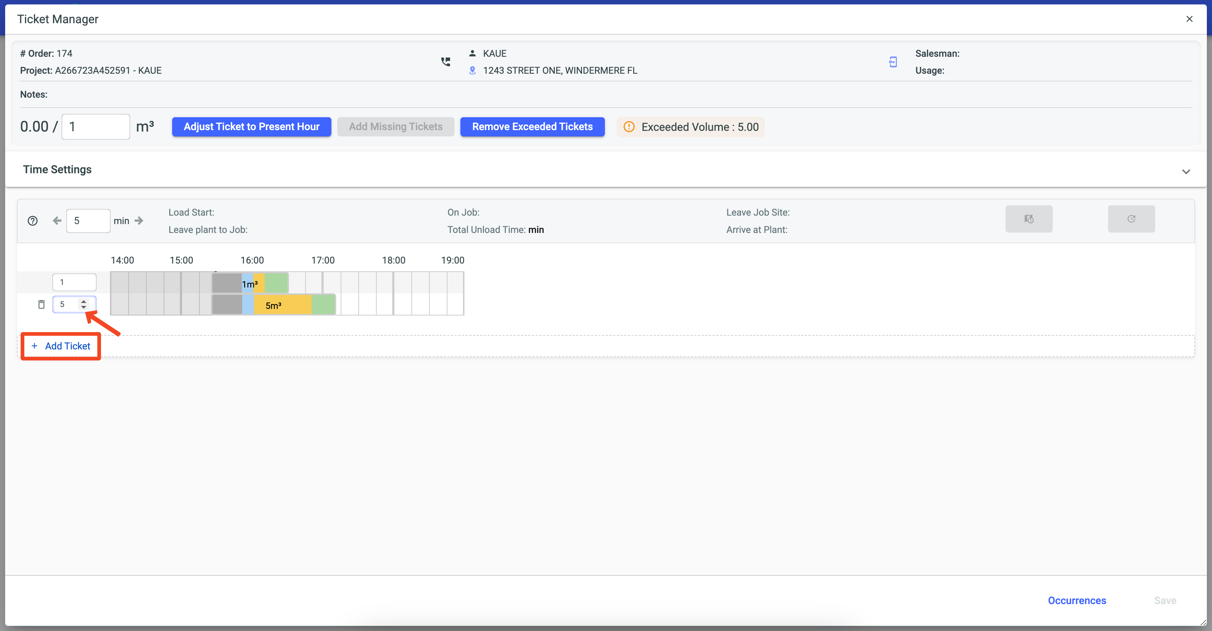Click the blue document icon near Salesman
Viewport: 1212px width, 631px height.
[893, 62]
